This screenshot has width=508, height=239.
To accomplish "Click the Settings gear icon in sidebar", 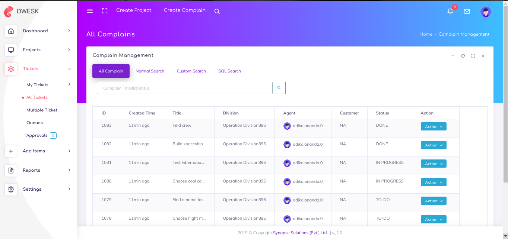I will tap(11, 189).
